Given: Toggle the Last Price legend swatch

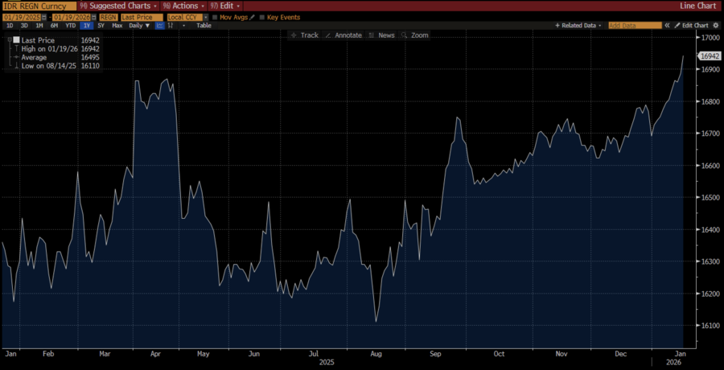Looking at the screenshot, I should (x=15, y=40).
